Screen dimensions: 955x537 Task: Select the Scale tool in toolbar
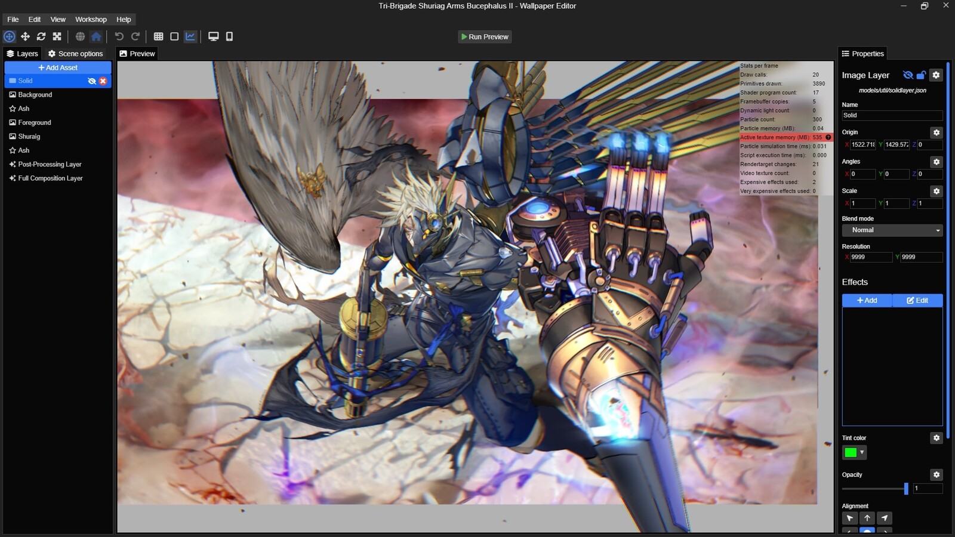click(57, 36)
